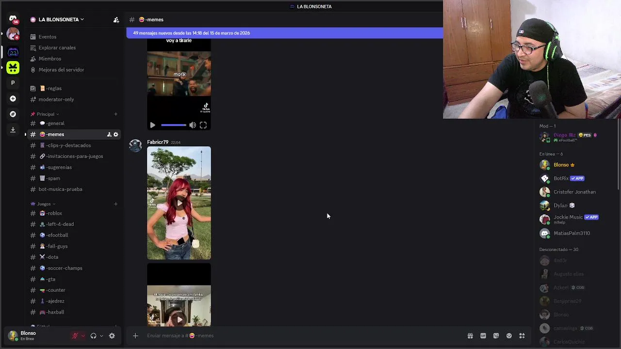Mute the top video volume icon
Screen dimensions: 621x349
[x=193, y=125]
